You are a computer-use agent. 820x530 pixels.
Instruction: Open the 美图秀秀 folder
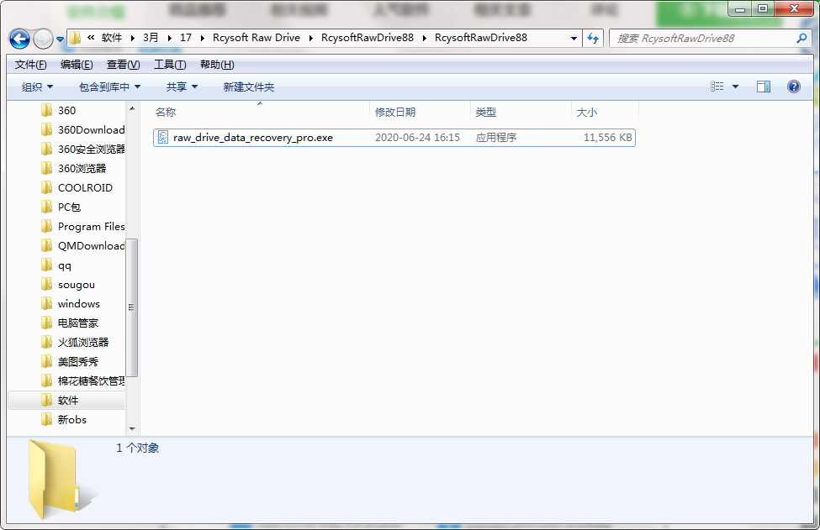tap(78, 362)
